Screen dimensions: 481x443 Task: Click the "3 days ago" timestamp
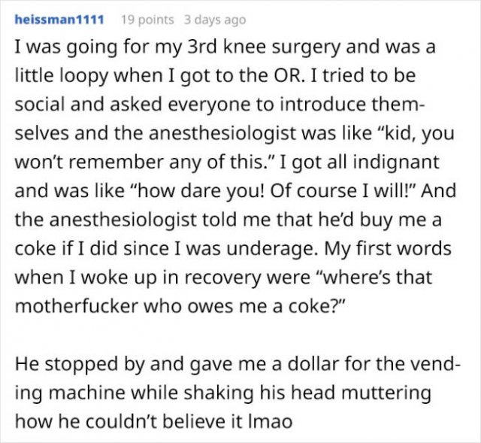click(x=215, y=20)
